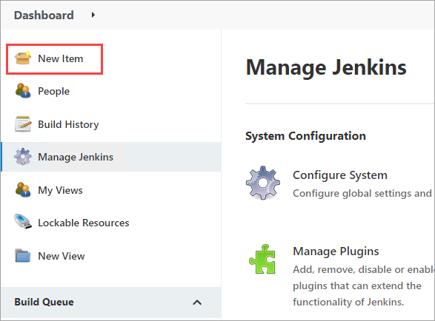
Task: Open Lockable Resources link
Action: point(84,223)
